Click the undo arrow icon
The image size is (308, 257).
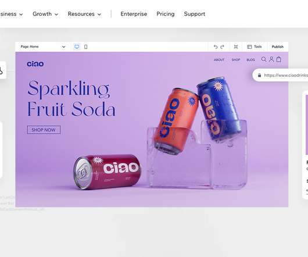(216, 47)
